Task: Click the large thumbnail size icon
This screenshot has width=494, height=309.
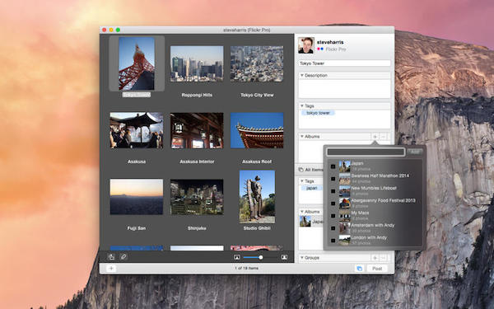Action: tap(284, 257)
